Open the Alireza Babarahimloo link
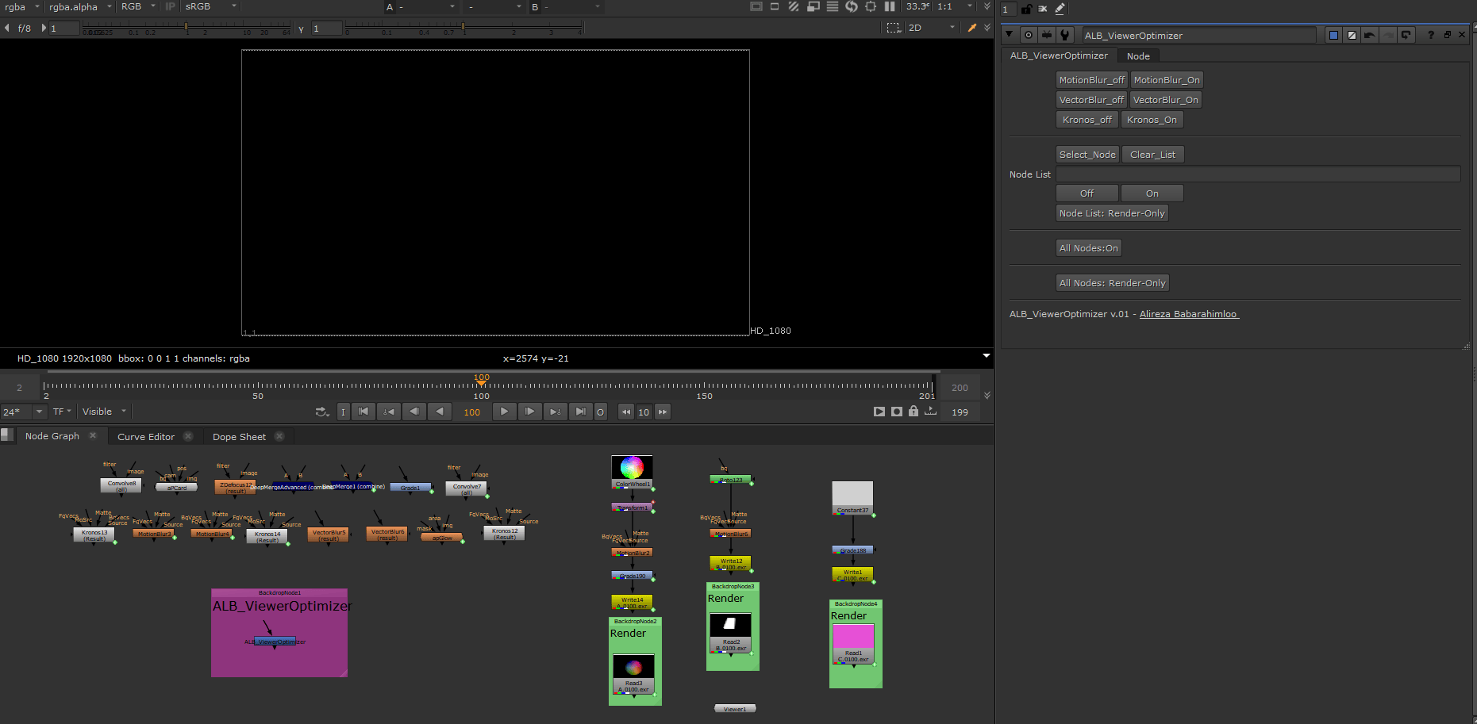1477x724 pixels. tap(1188, 315)
